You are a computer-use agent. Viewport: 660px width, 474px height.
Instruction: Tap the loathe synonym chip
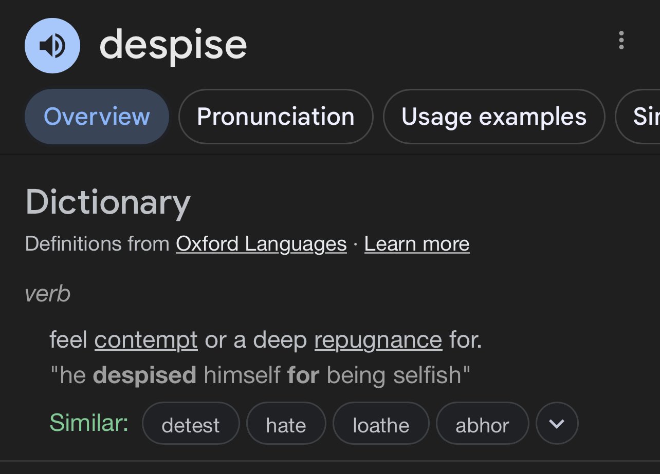pyautogui.click(x=381, y=425)
